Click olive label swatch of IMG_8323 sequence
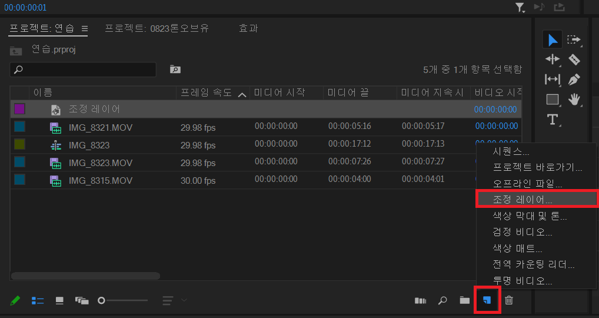This screenshot has width=599, height=318. [x=19, y=144]
